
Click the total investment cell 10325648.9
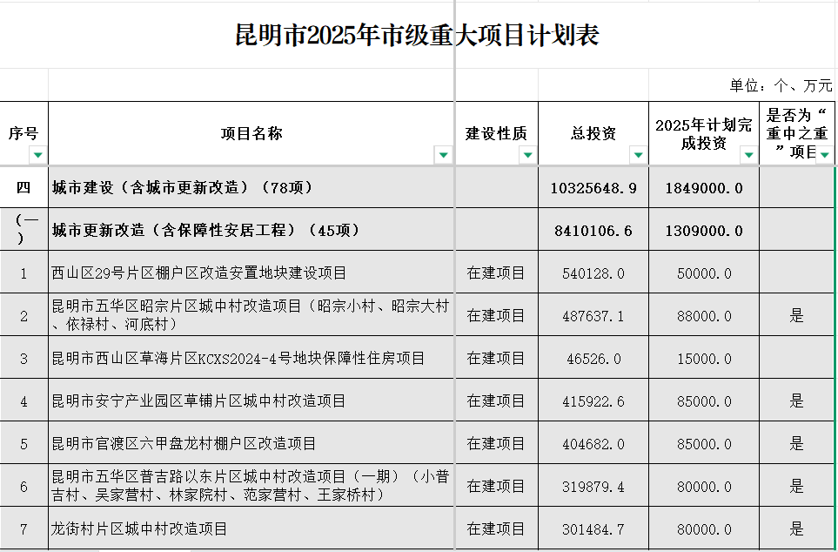(593, 188)
